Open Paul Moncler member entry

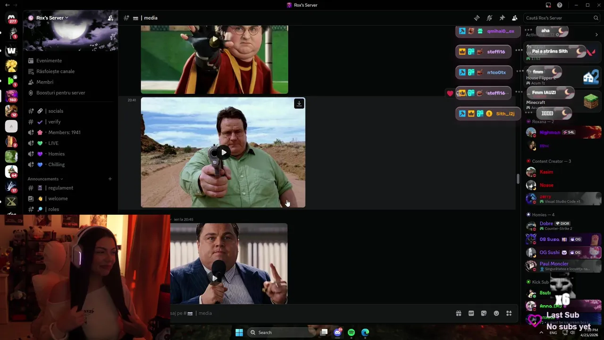coord(563,266)
